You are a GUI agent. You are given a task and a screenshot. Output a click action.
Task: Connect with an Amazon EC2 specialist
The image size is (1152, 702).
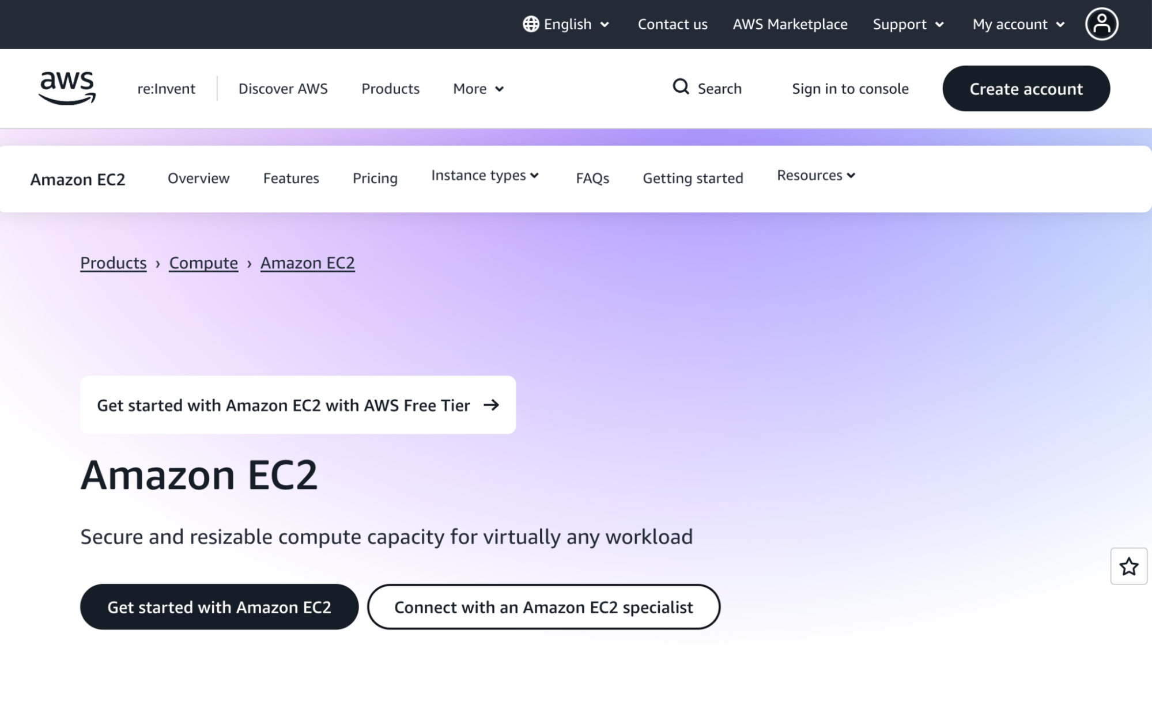(543, 606)
